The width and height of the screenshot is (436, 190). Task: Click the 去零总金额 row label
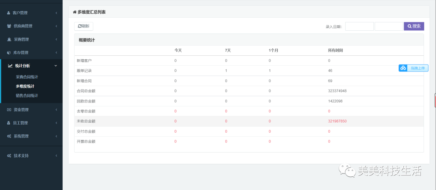click(x=86, y=111)
